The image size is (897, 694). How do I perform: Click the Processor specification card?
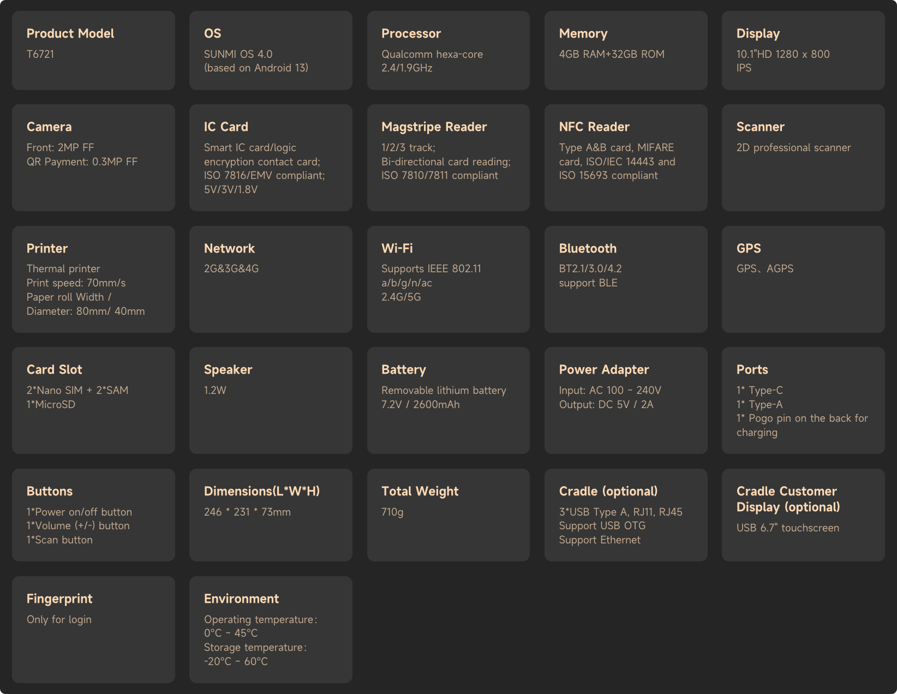[x=448, y=50]
